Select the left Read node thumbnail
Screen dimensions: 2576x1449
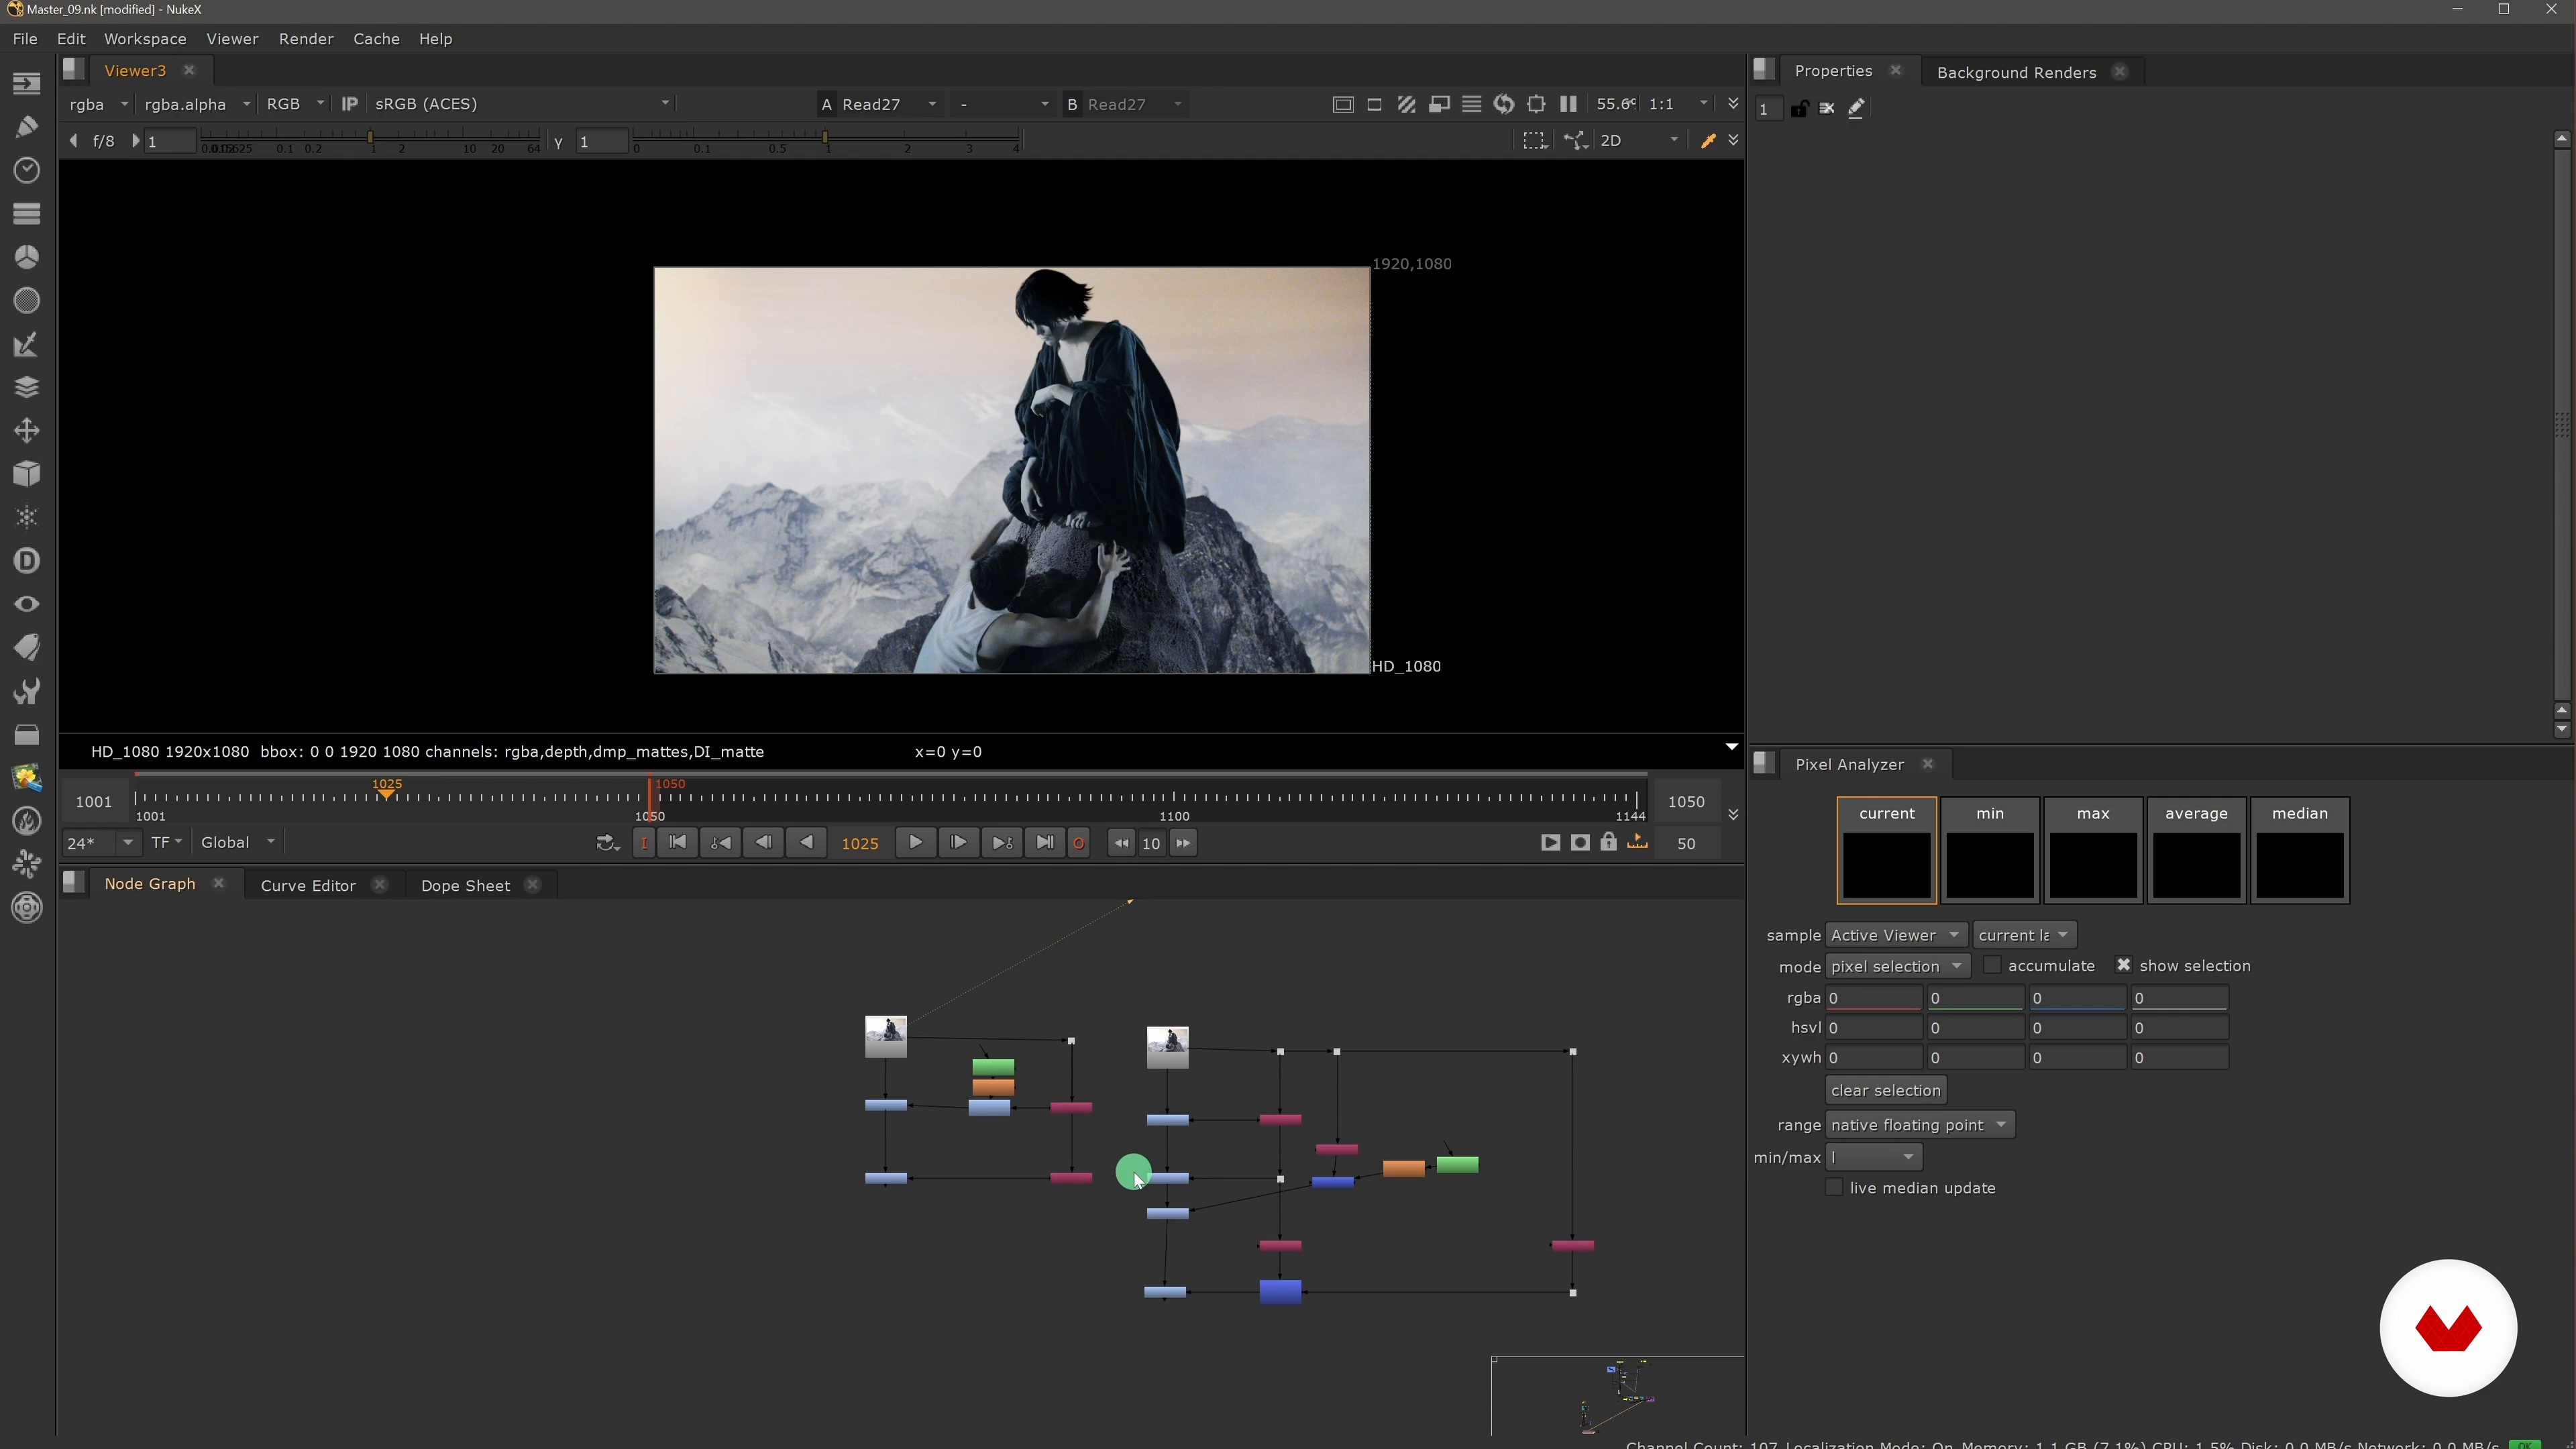pyautogui.click(x=885, y=1036)
